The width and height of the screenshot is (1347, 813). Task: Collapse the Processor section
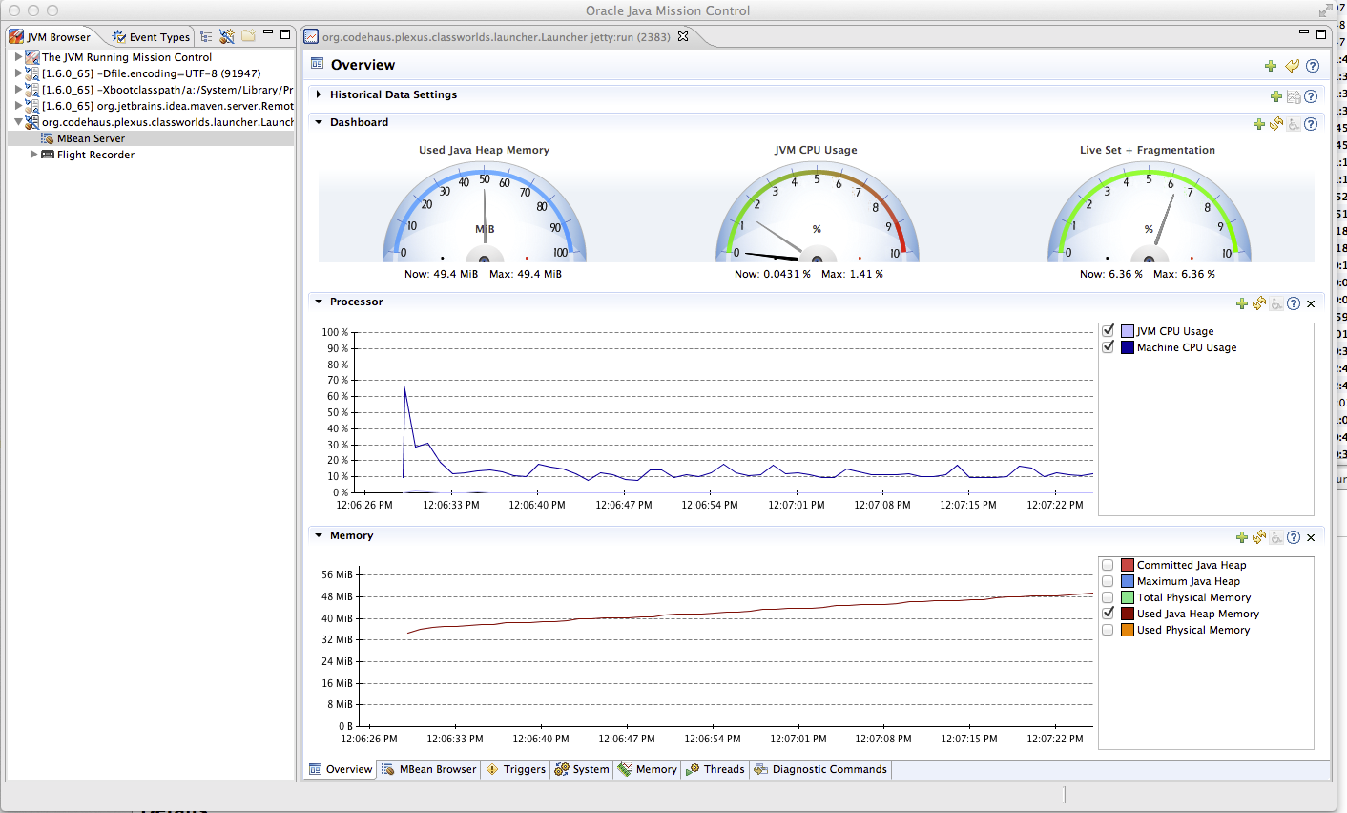(x=319, y=302)
